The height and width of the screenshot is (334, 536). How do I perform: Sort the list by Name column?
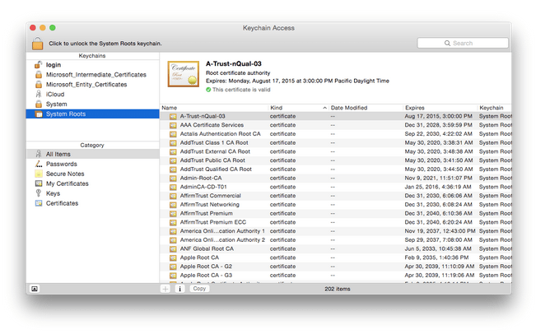click(214, 108)
